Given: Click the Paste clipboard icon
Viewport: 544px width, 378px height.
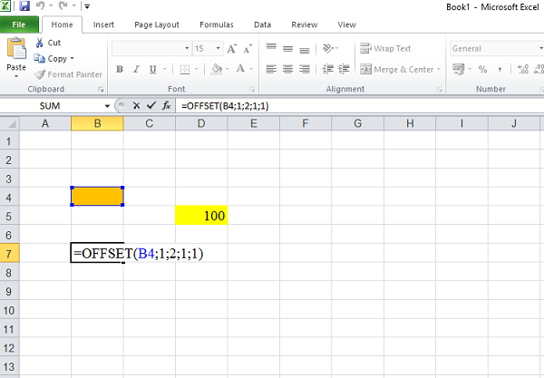Looking at the screenshot, I should tap(16, 49).
